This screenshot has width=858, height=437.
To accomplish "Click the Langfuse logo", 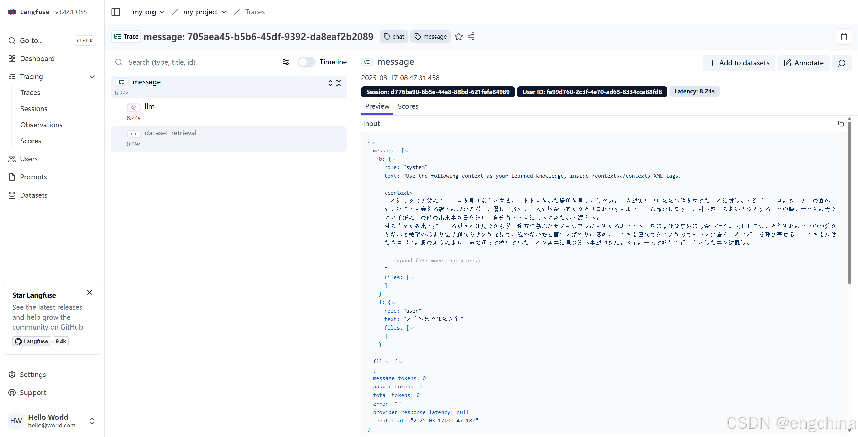I will pos(12,12).
